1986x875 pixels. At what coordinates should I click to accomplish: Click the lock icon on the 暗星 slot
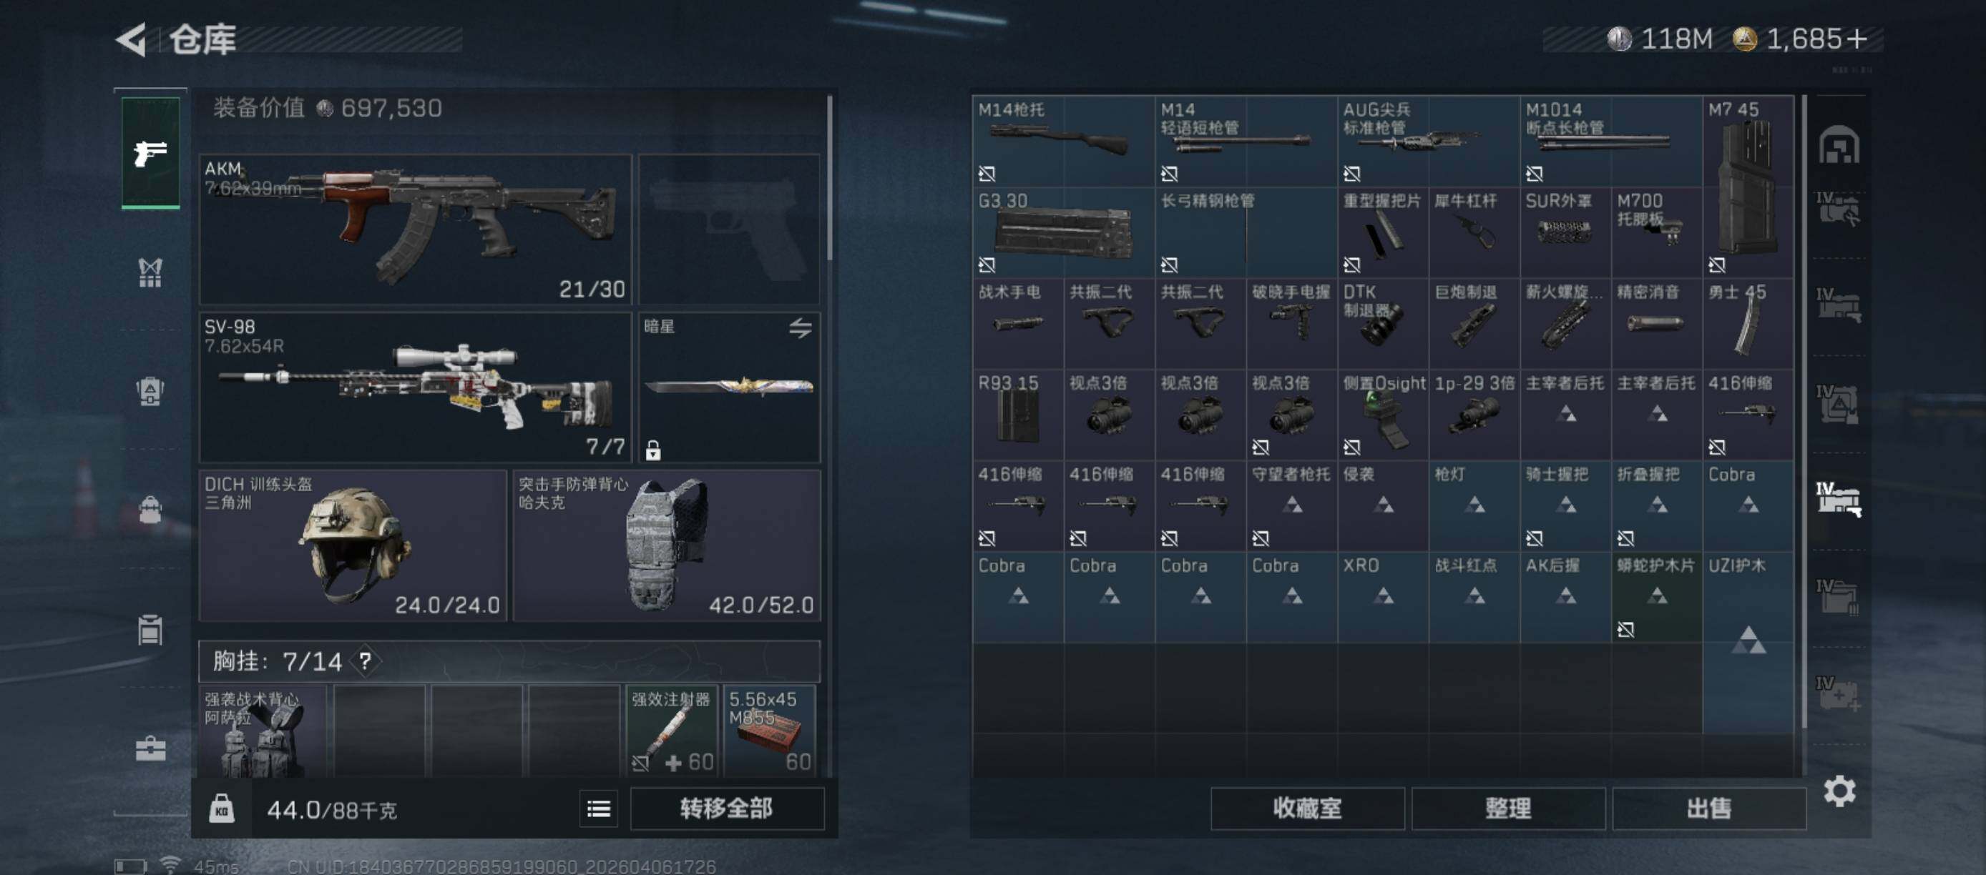(652, 450)
